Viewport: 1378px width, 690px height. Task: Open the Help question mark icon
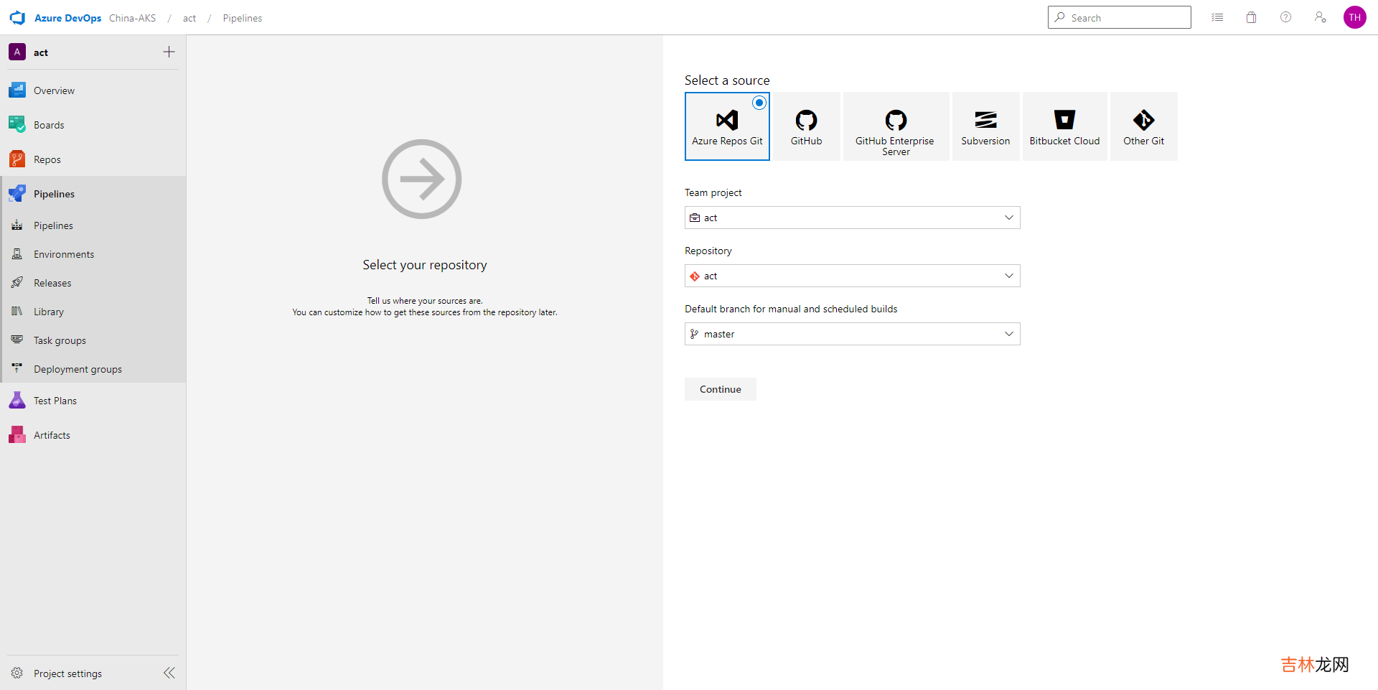pyautogui.click(x=1286, y=17)
